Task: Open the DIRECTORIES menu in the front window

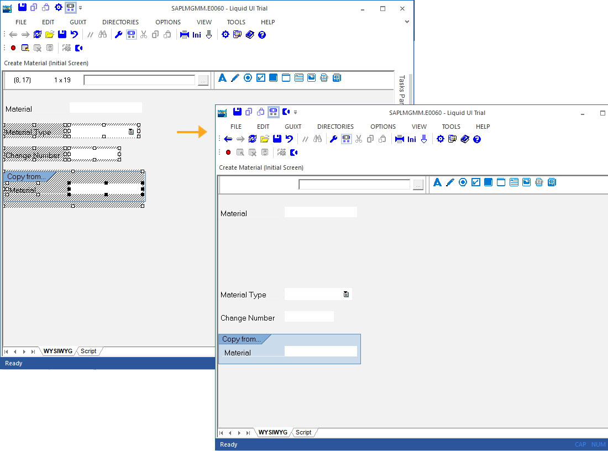Action: click(336, 127)
